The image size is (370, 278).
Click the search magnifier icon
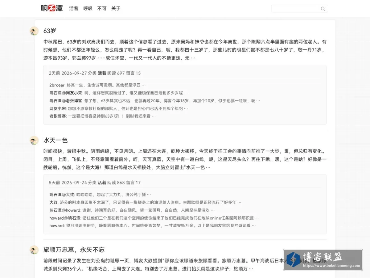pos(323,9)
